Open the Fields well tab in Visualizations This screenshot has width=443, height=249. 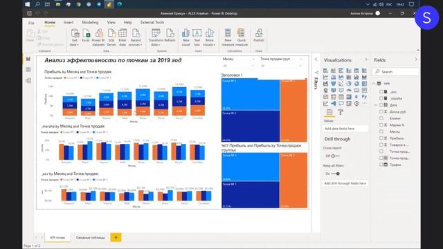[x=329, y=112]
